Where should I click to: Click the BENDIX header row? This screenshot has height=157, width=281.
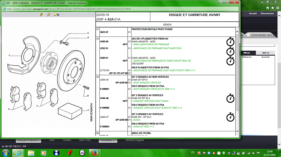[x=167, y=24]
